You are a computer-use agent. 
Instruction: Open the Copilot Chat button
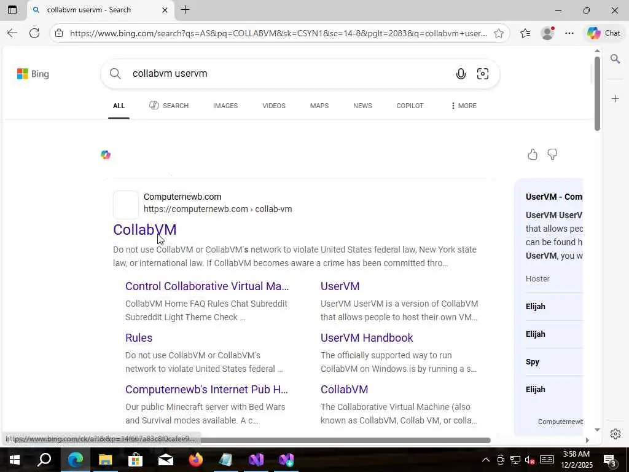[x=604, y=33]
